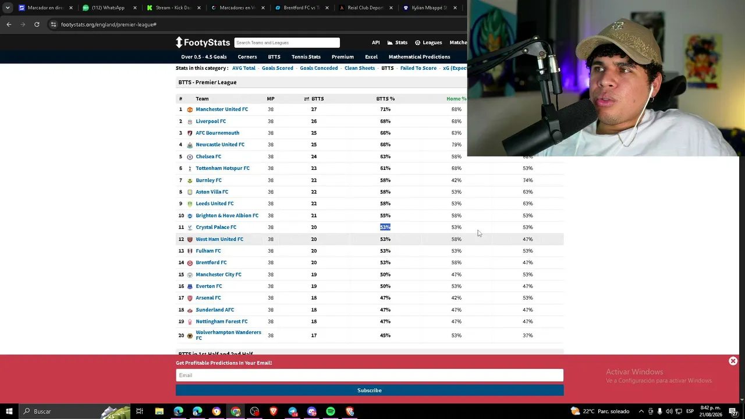This screenshot has width=745, height=419.
Task: Click the Aston Villa FC crest
Action: (x=190, y=192)
